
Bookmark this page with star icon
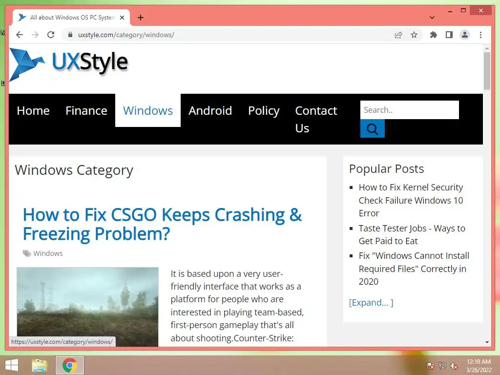[x=414, y=35]
